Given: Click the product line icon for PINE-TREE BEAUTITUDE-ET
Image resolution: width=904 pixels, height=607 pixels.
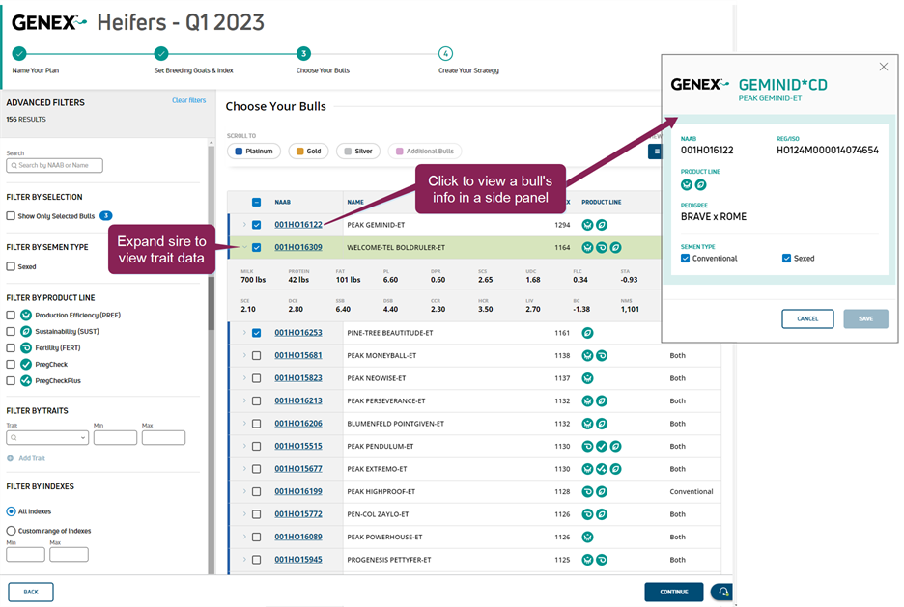Looking at the screenshot, I should [x=587, y=333].
